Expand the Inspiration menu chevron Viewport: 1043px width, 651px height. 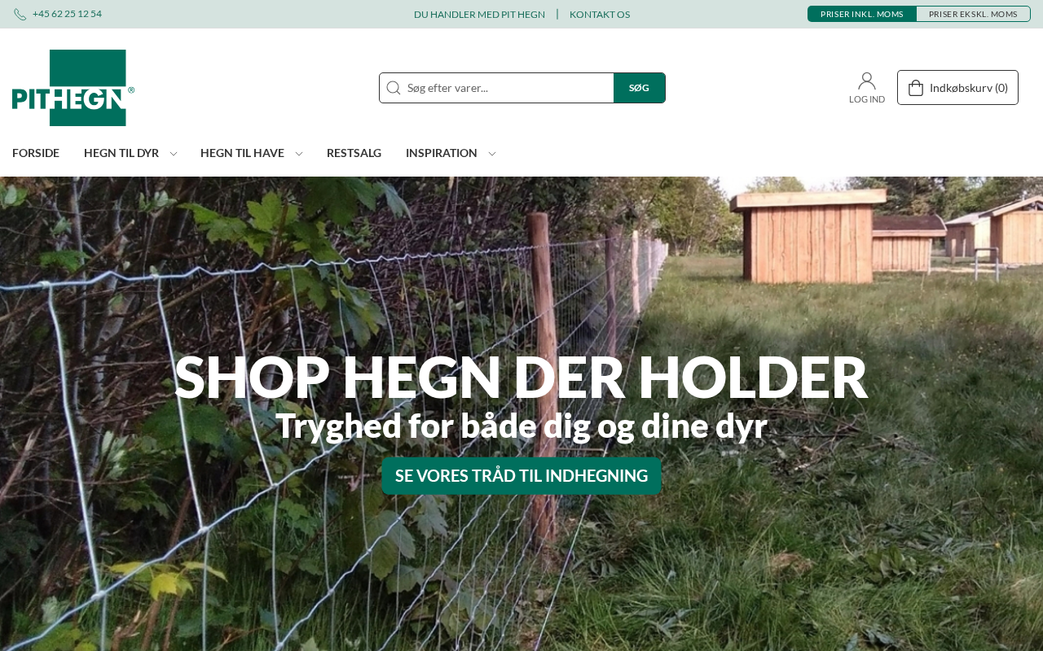pyautogui.click(x=491, y=154)
